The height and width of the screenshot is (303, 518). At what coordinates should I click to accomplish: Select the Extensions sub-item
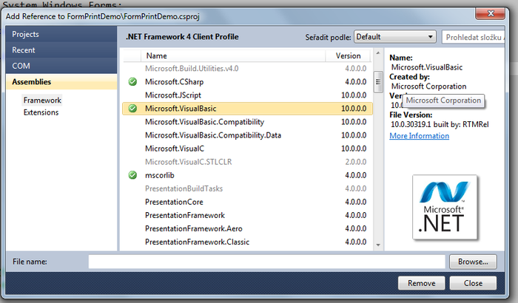[x=41, y=112]
